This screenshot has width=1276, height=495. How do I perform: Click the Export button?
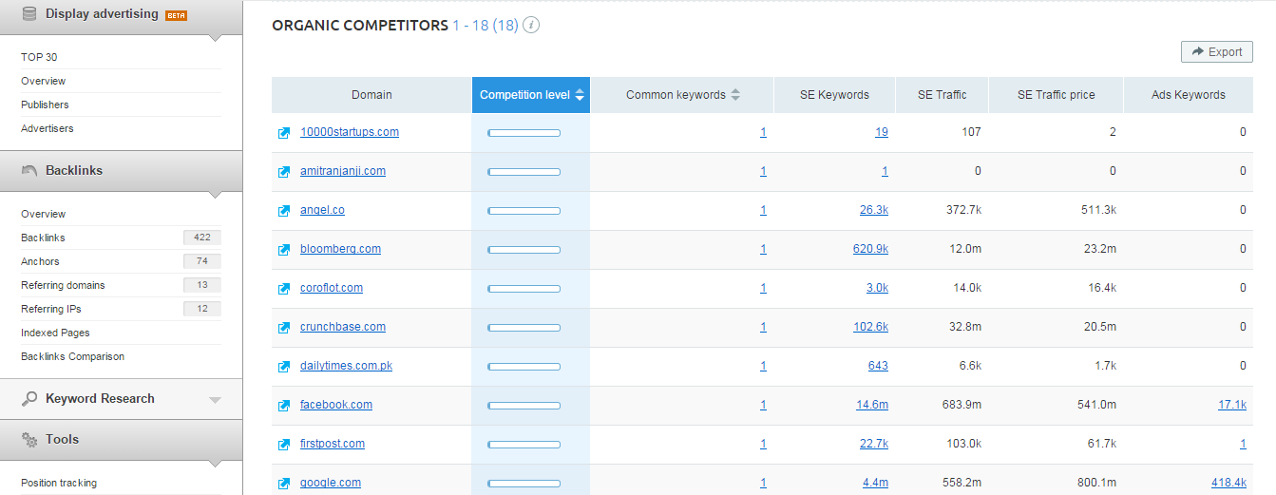(x=1216, y=52)
